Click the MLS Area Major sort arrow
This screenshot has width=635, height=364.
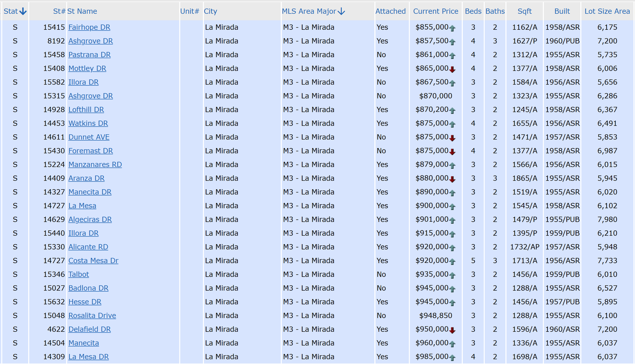[x=342, y=11]
